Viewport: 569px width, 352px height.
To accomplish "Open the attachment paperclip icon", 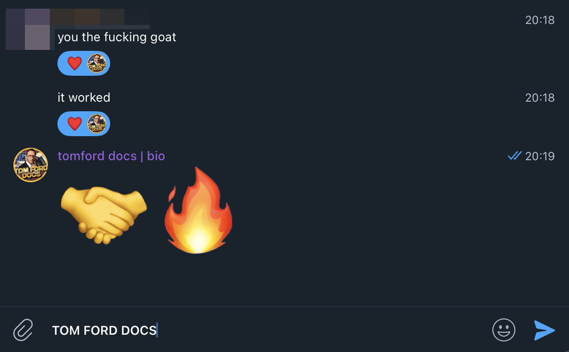I will coord(22,330).
